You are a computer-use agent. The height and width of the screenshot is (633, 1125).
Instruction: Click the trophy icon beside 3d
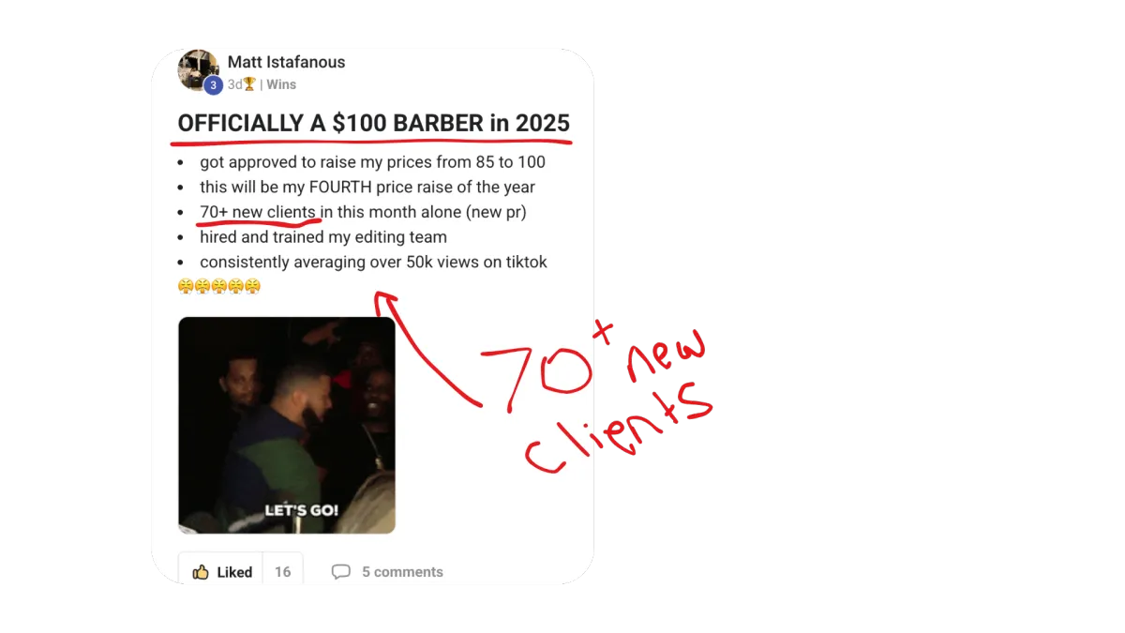249,84
